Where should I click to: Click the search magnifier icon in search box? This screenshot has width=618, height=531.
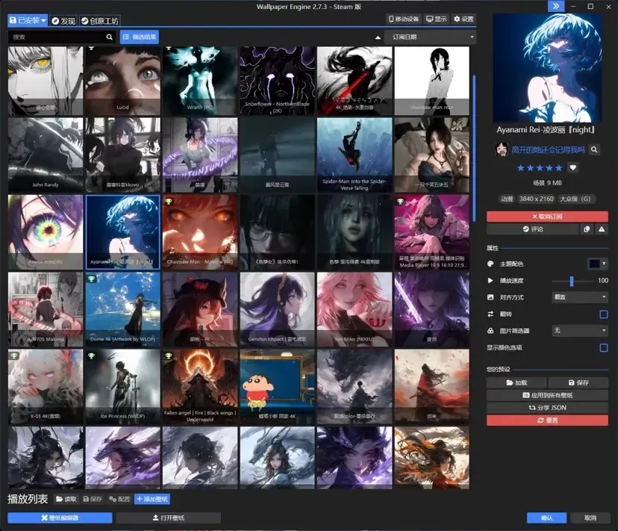[x=109, y=37]
